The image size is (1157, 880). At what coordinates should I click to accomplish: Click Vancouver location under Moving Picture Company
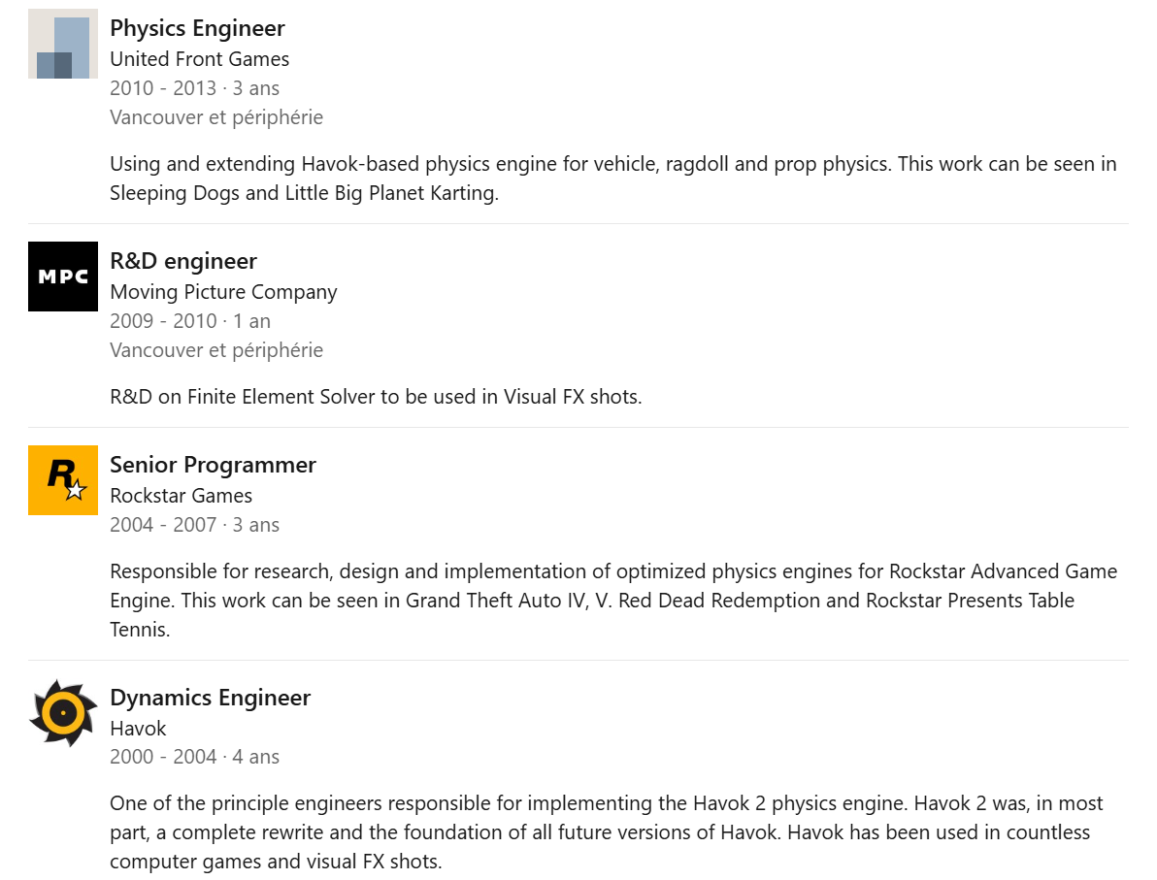216,350
